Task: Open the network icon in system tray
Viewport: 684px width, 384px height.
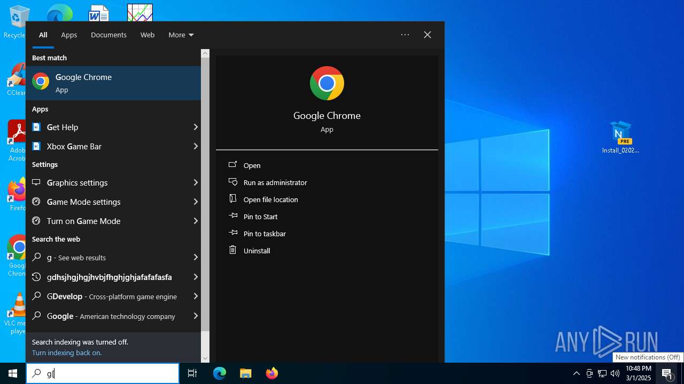Action: pyautogui.click(x=602, y=373)
